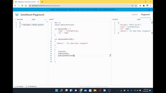Click the browser forward arrow
Viewport: 166px width, 93px height.
[19, 6]
